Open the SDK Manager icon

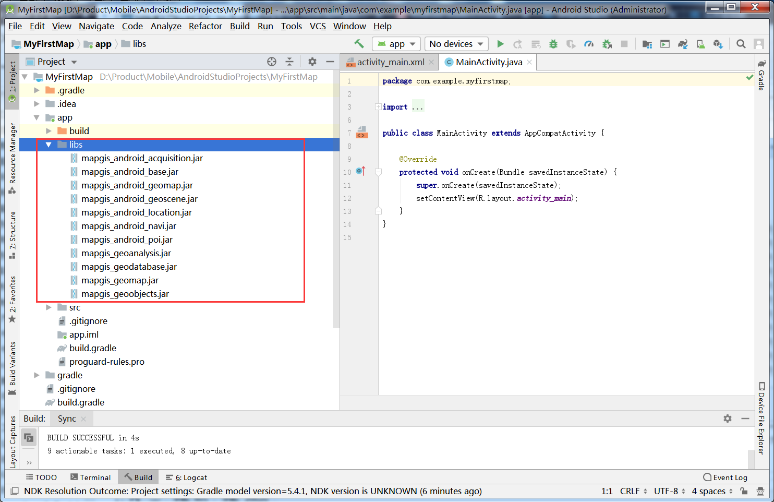pyautogui.click(x=718, y=44)
